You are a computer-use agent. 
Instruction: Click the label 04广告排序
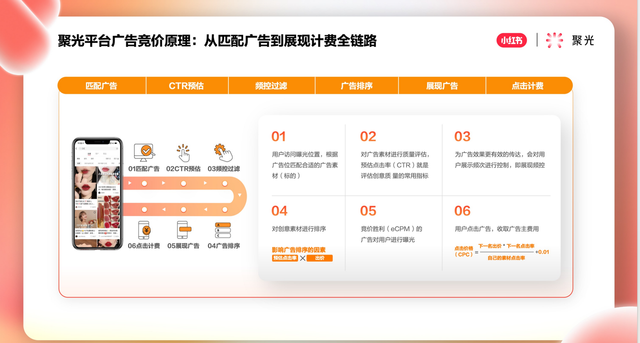(x=223, y=246)
